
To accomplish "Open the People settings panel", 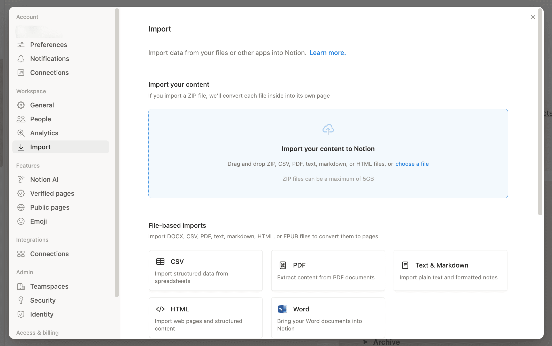I will pyautogui.click(x=40, y=119).
